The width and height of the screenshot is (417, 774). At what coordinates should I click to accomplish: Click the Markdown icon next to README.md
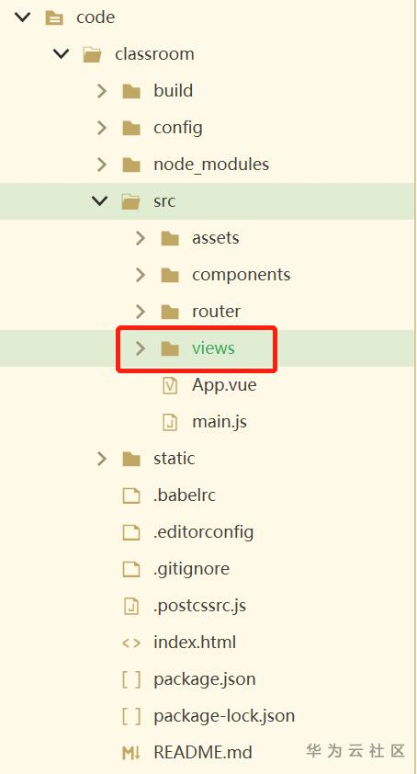coord(131,753)
